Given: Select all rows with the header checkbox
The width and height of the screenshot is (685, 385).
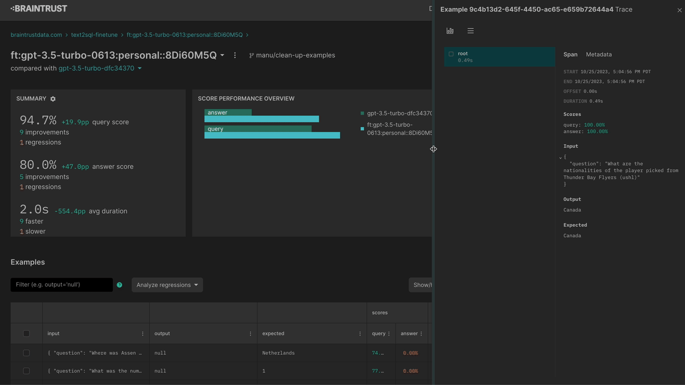Looking at the screenshot, I should pyautogui.click(x=26, y=333).
